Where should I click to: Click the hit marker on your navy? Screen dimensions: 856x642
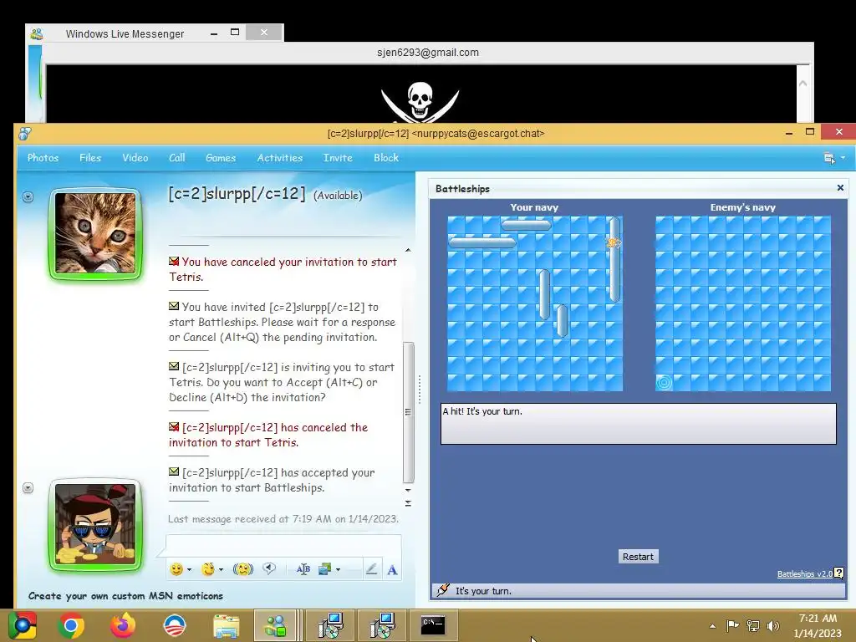pyautogui.click(x=613, y=242)
